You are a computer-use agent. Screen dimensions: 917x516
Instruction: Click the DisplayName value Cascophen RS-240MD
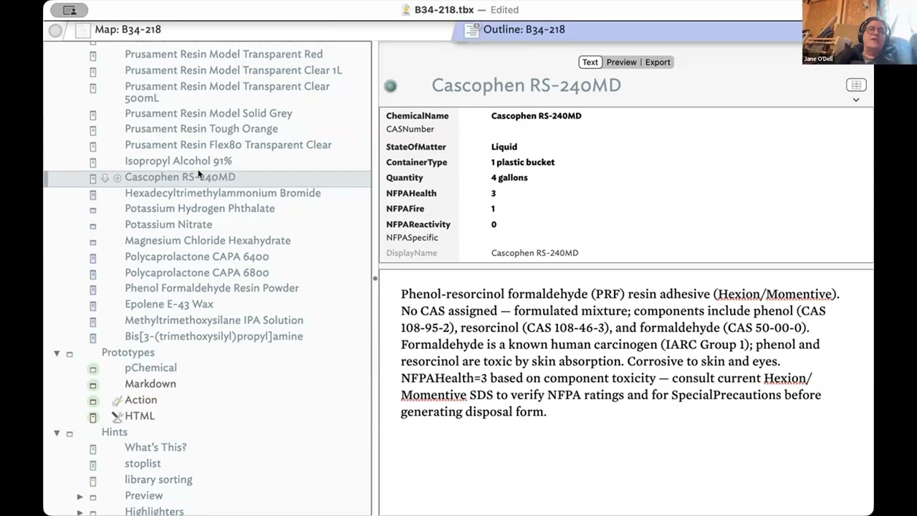click(x=534, y=253)
